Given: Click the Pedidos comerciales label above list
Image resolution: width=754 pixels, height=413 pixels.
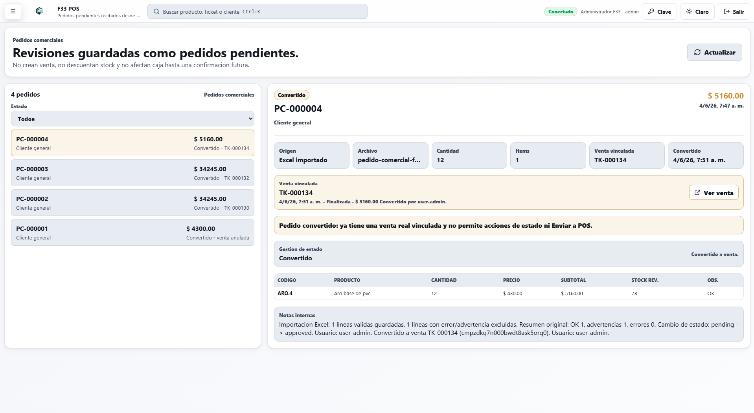Looking at the screenshot, I should (x=229, y=95).
